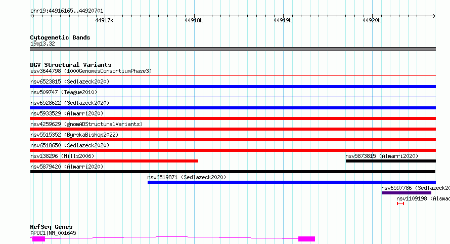Select the small red nsv1109198 variant marker
Screen dimensions: 450x244
click(x=400, y=204)
